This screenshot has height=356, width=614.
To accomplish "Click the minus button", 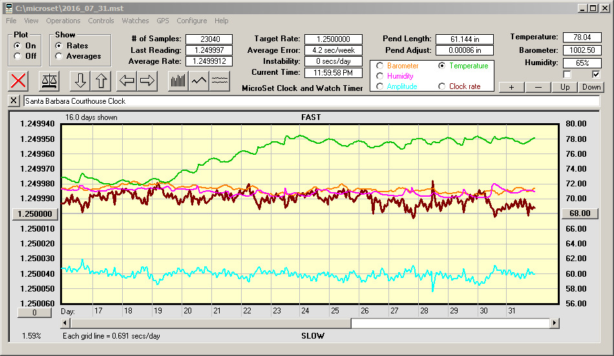I will point(538,87).
